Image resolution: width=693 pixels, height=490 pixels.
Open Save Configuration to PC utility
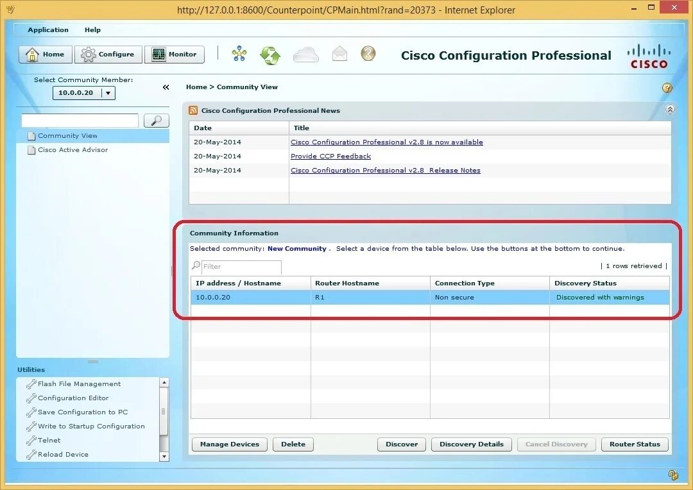tap(83, 412)
